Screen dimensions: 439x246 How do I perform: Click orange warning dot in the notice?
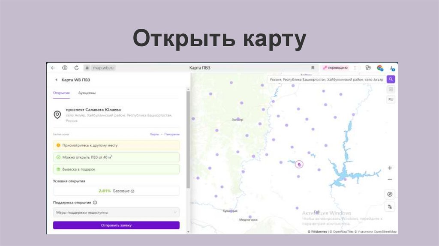click(58, 145)
